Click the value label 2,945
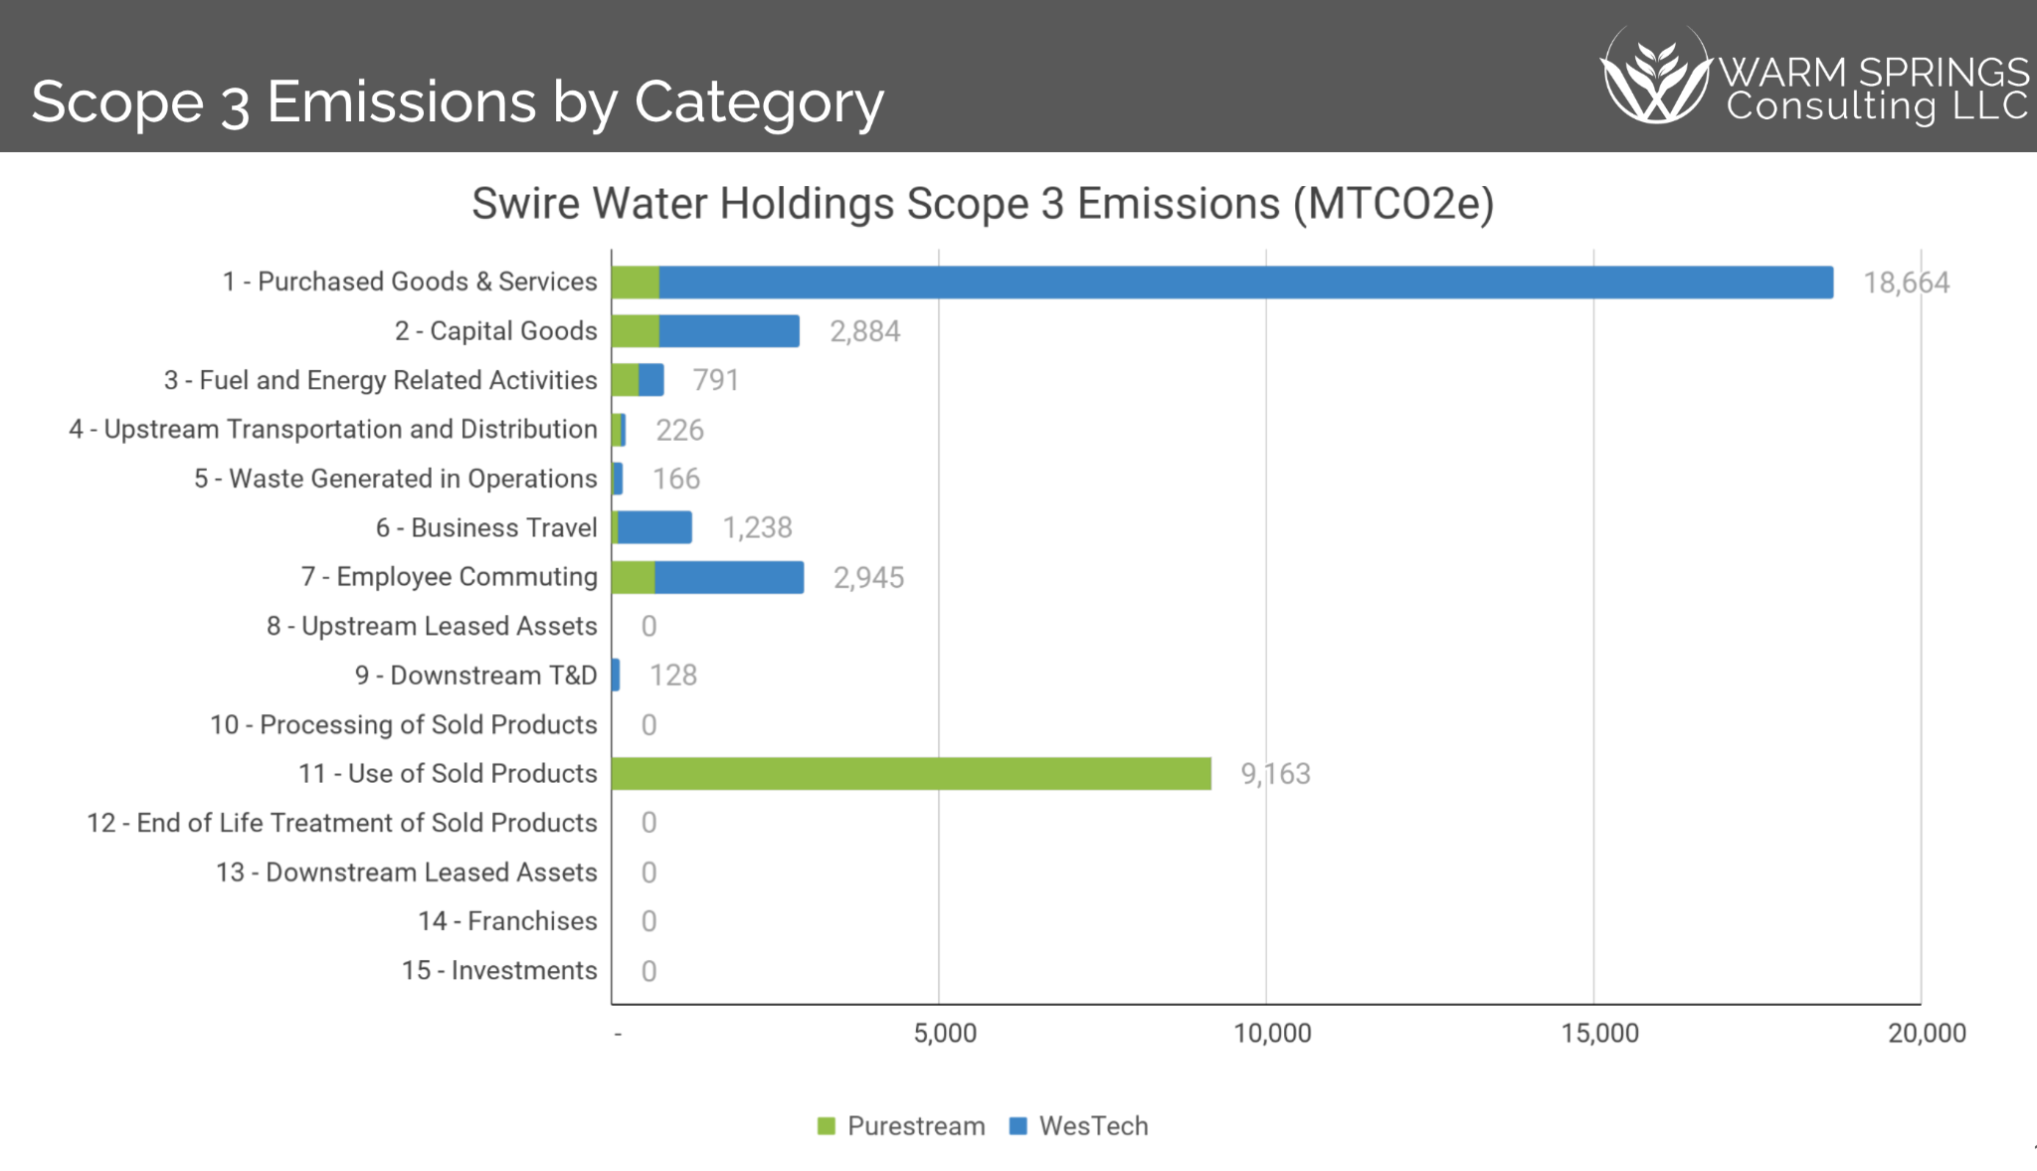 tap(868, 578)
